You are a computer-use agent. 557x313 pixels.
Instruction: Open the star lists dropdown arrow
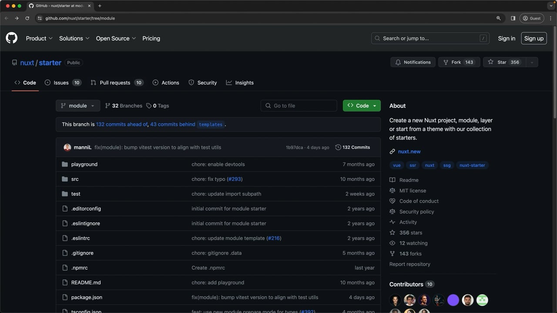tap(532, 62)
